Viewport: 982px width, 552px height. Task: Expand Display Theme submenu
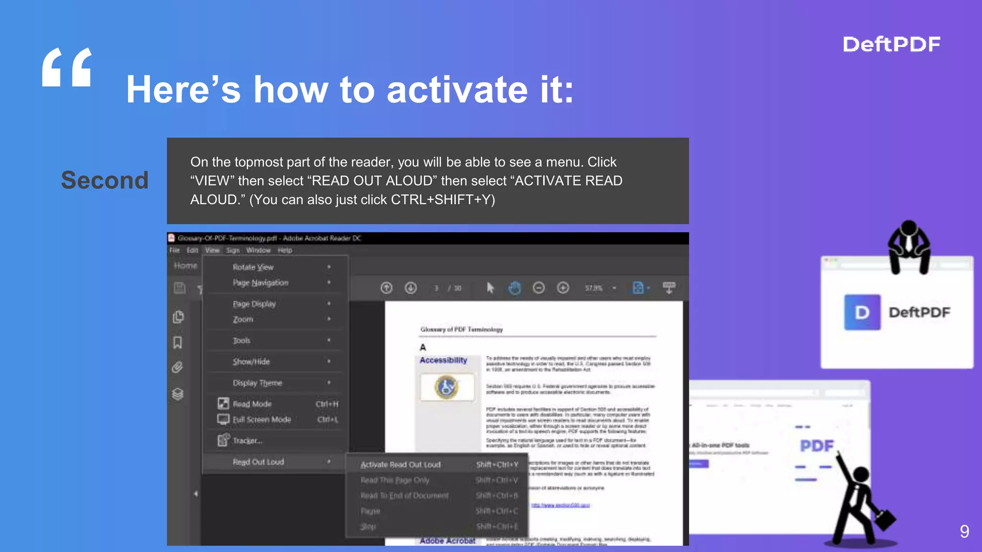point(275,383)
